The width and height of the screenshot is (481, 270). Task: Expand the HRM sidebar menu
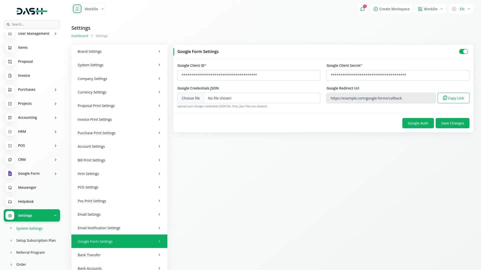click(x=32, y=131)
